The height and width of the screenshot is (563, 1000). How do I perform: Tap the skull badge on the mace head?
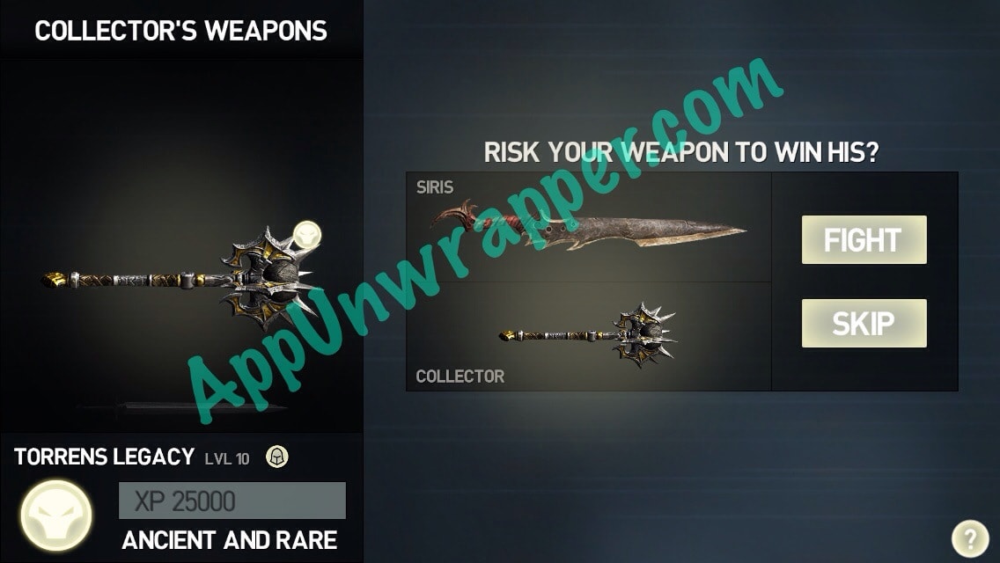[307, 235]
